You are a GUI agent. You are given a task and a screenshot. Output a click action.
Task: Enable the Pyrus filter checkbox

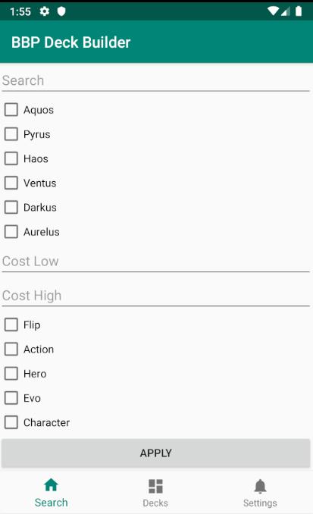[x=11, y=134]
